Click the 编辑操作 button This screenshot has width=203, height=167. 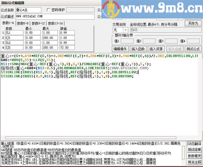(x=120, y=49)
